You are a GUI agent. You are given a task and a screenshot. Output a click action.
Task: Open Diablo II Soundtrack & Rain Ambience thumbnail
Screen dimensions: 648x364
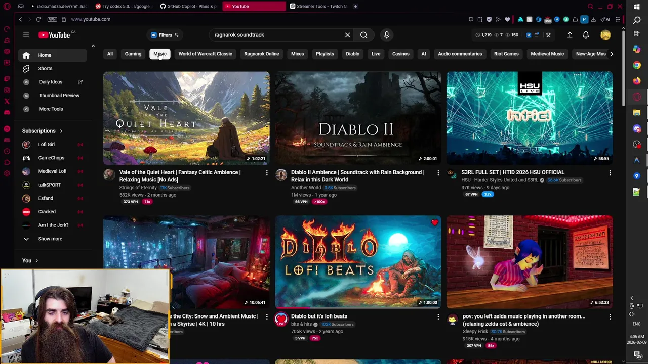pyautogui.click(x=358, y=118)
